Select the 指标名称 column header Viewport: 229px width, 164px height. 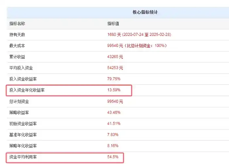click(17, 23)
